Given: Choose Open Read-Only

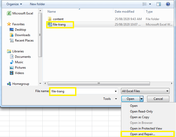Looking at the screenshot, I should (141, 111).
